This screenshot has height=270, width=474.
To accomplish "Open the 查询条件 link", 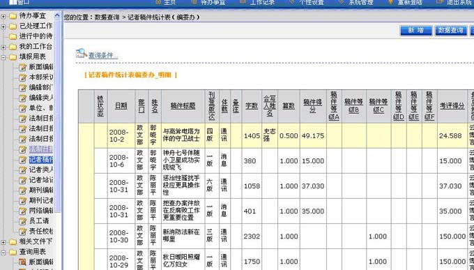I will click(102, 55).
